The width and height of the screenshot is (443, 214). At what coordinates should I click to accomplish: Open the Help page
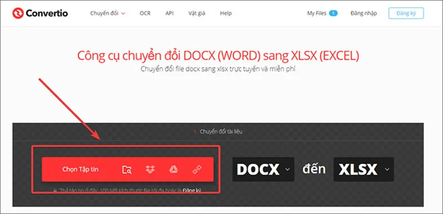click(226, 13)
